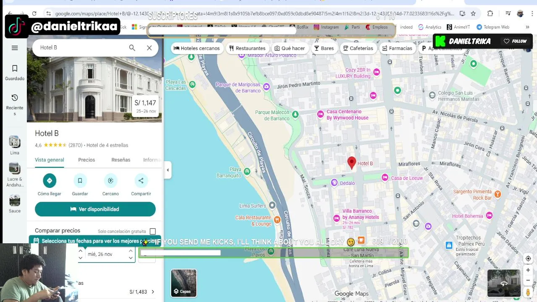The height and width of the screenshot is (302, 537).
Task: Click the search magnifier icon
Action: point(132,48)
